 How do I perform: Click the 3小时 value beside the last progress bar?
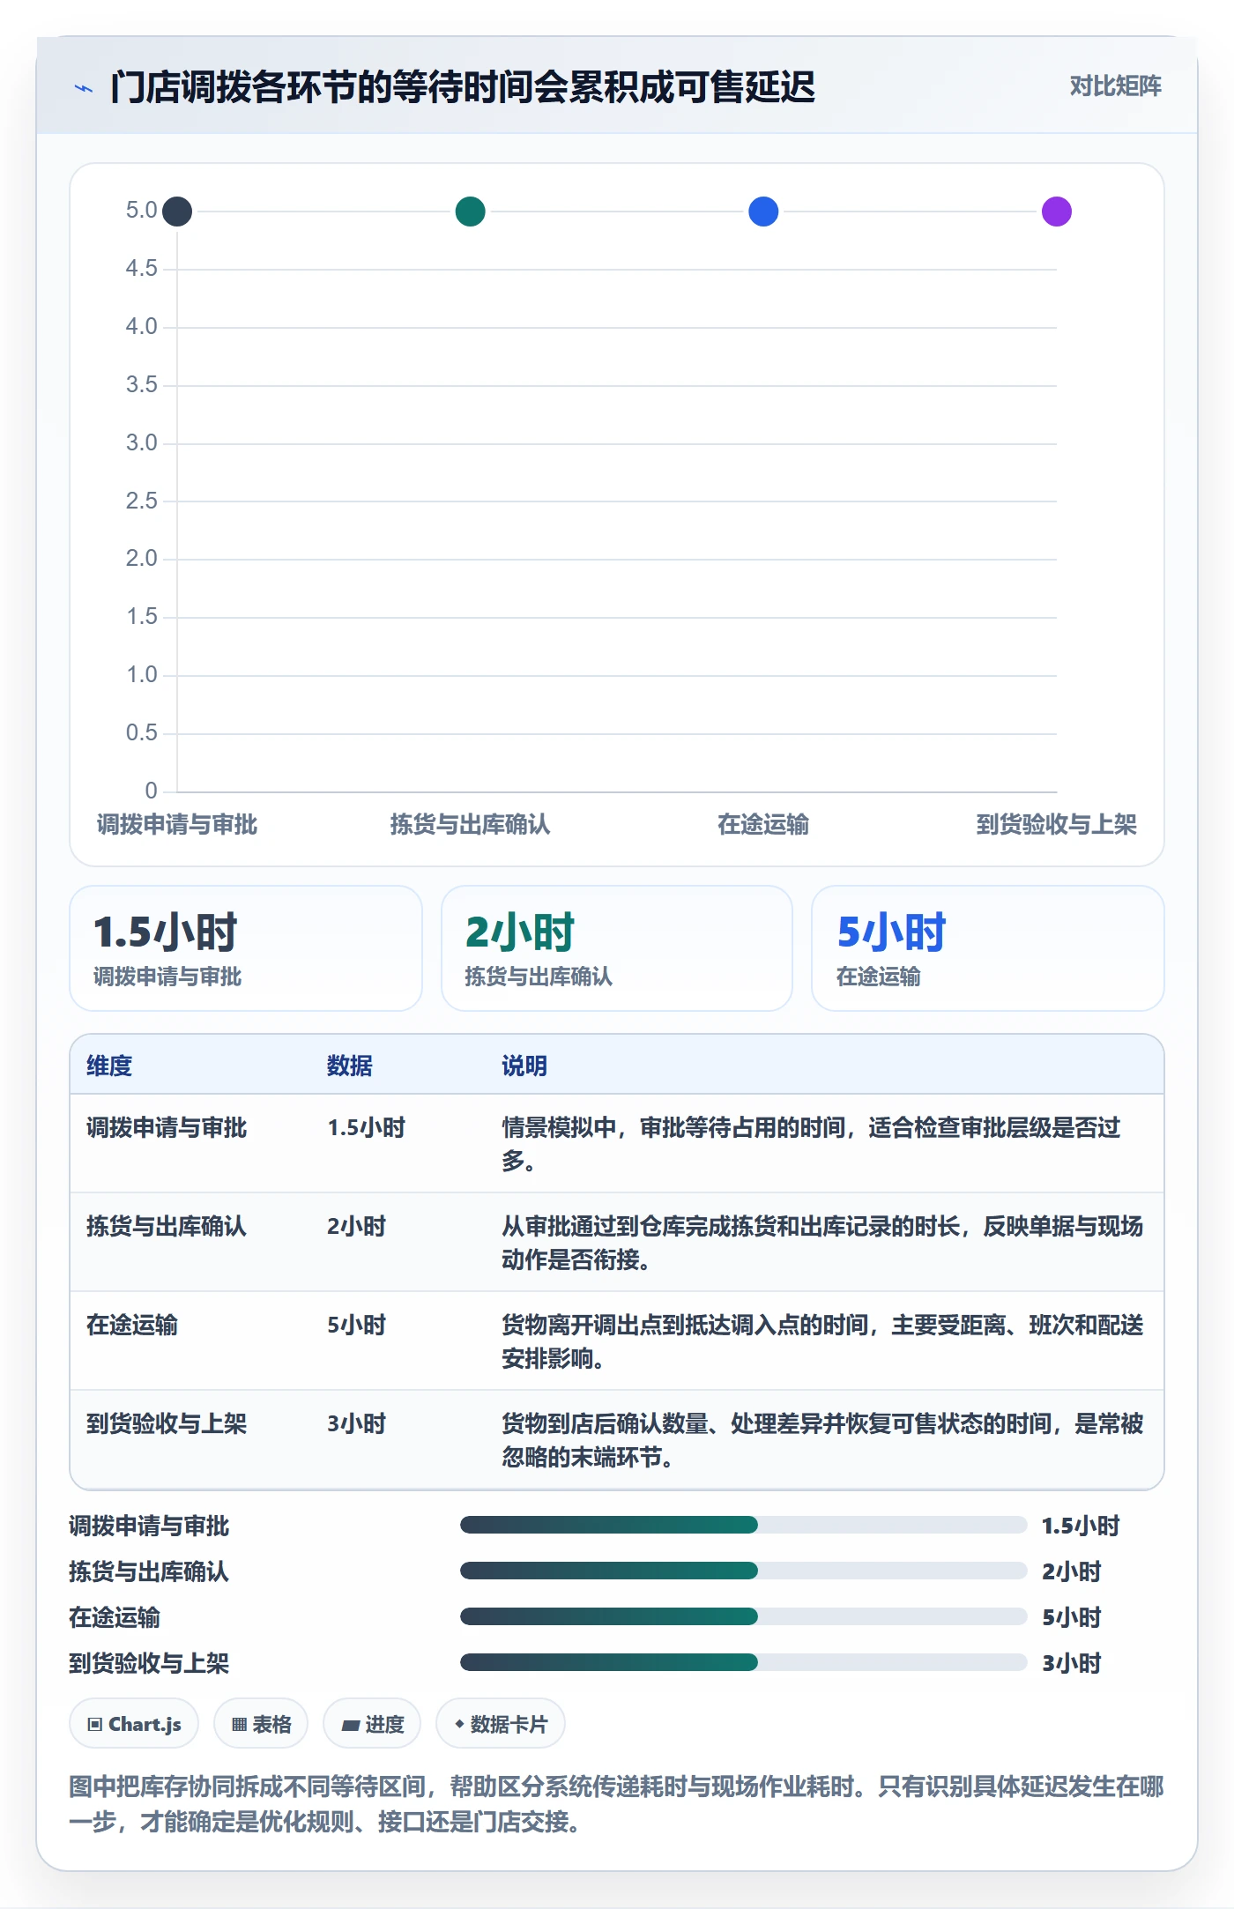1072,1663
